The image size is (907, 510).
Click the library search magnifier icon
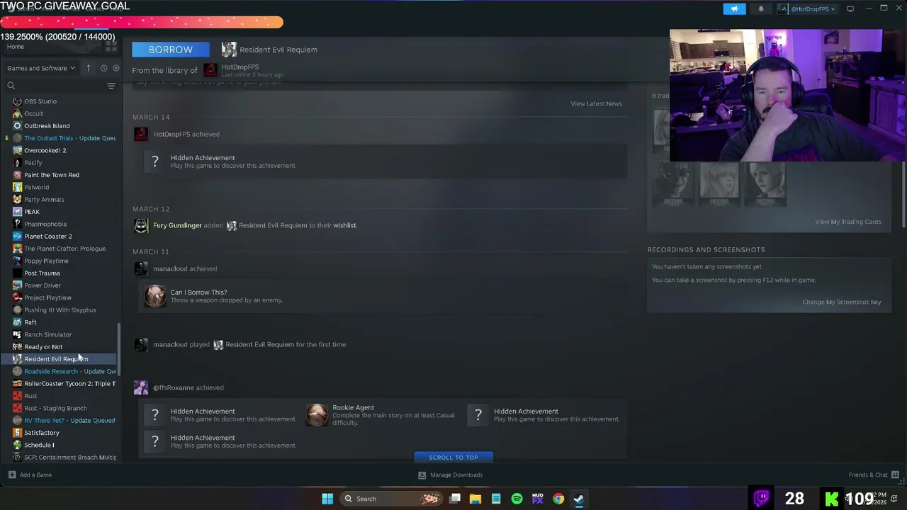(11, 86)
